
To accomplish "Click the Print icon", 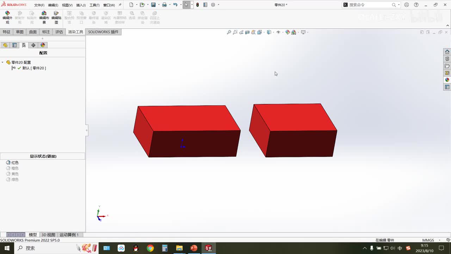I will (164, 5).
